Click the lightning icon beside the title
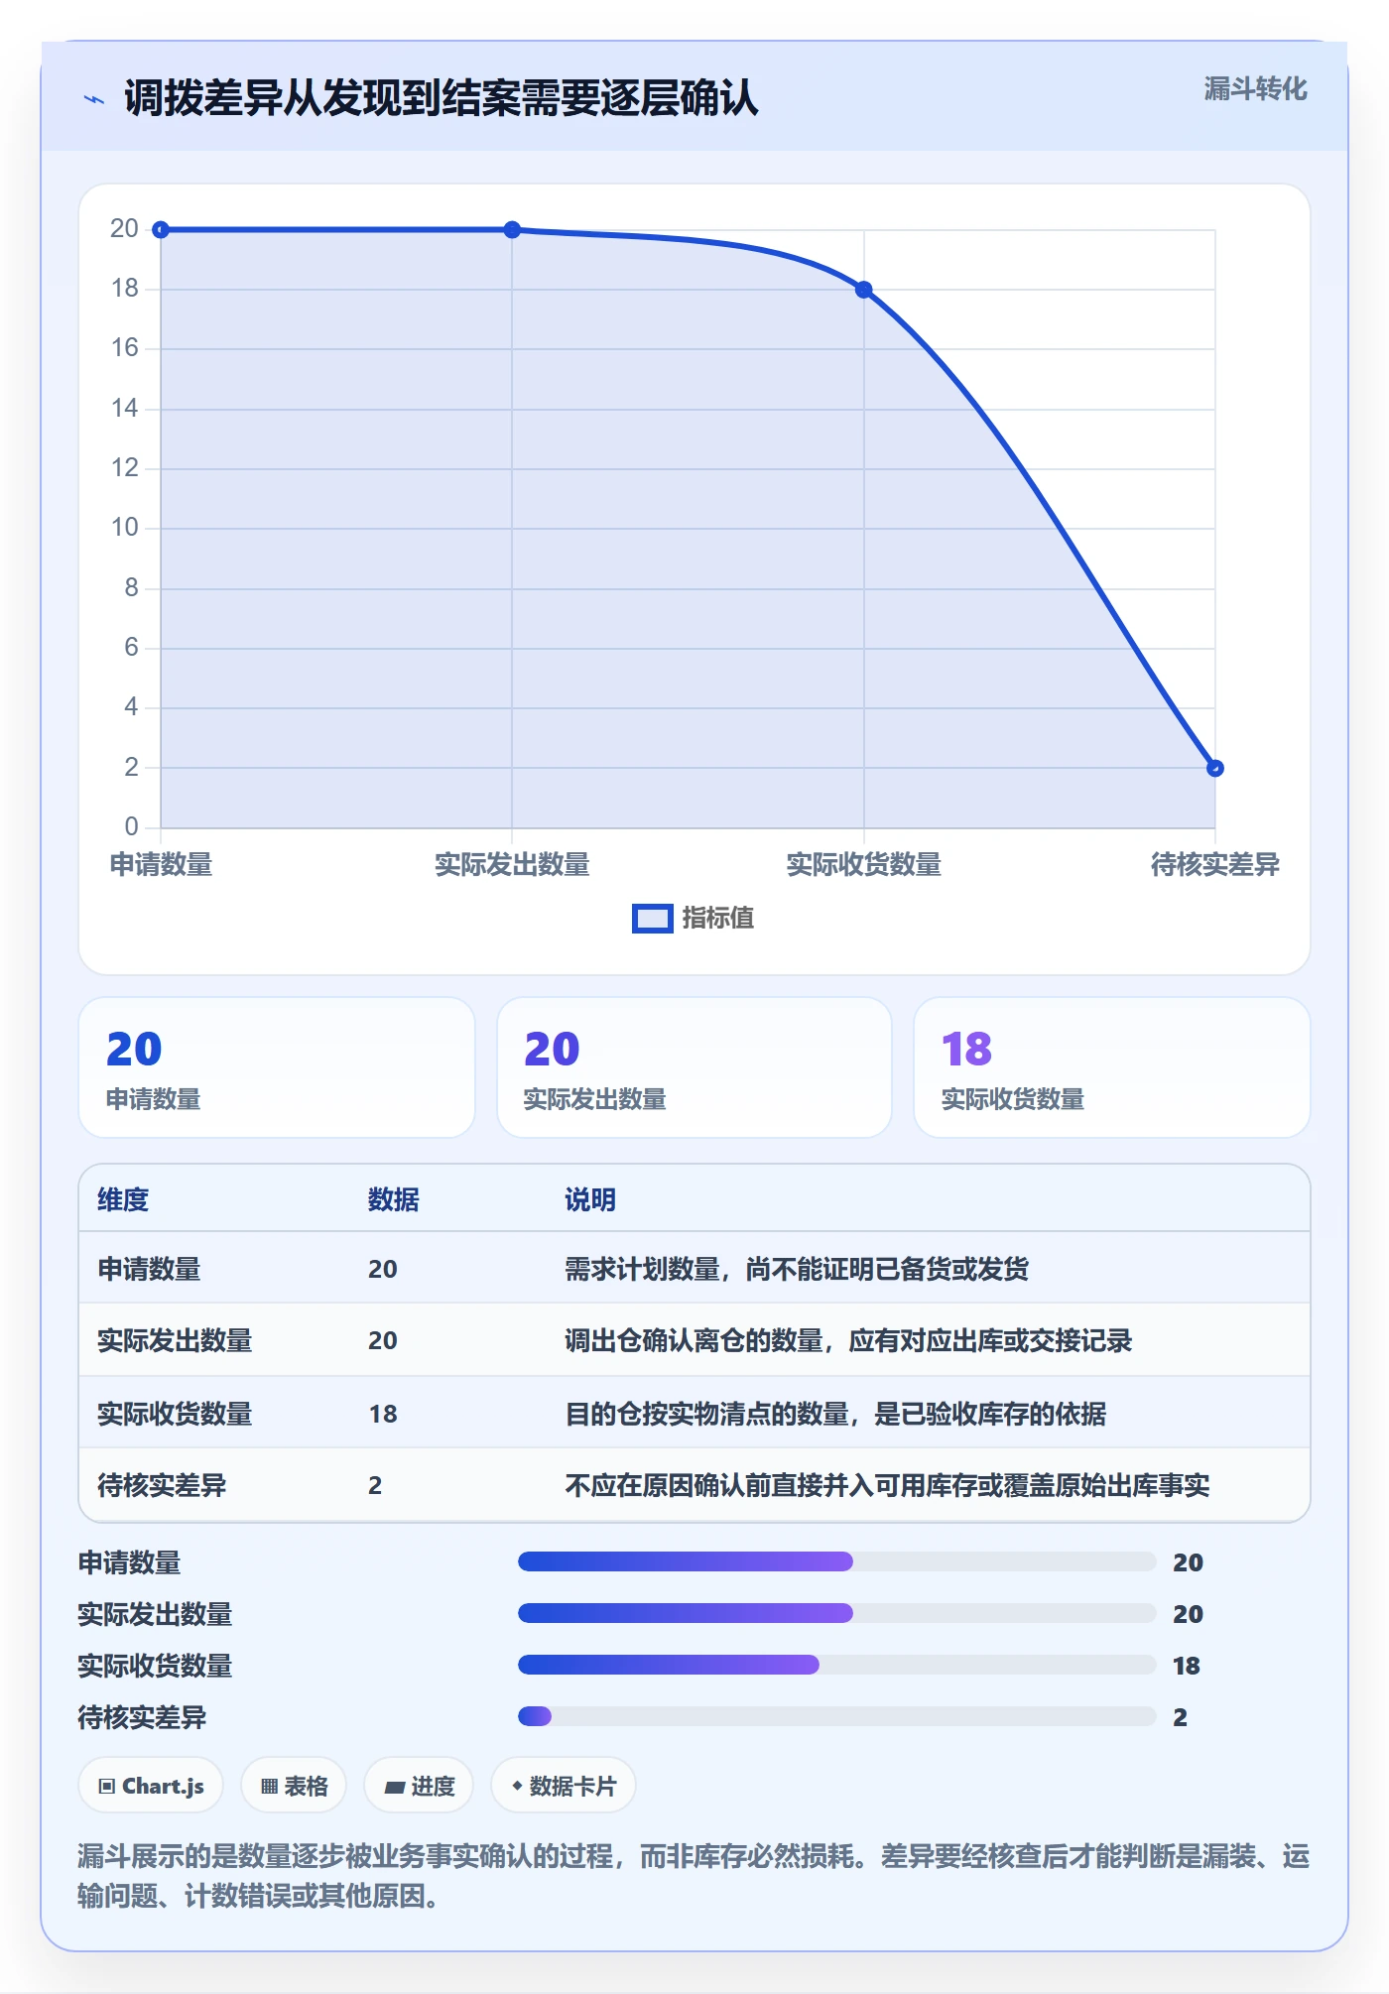The height and width of the screenshot is (1994, 1389). coord(94,99)
